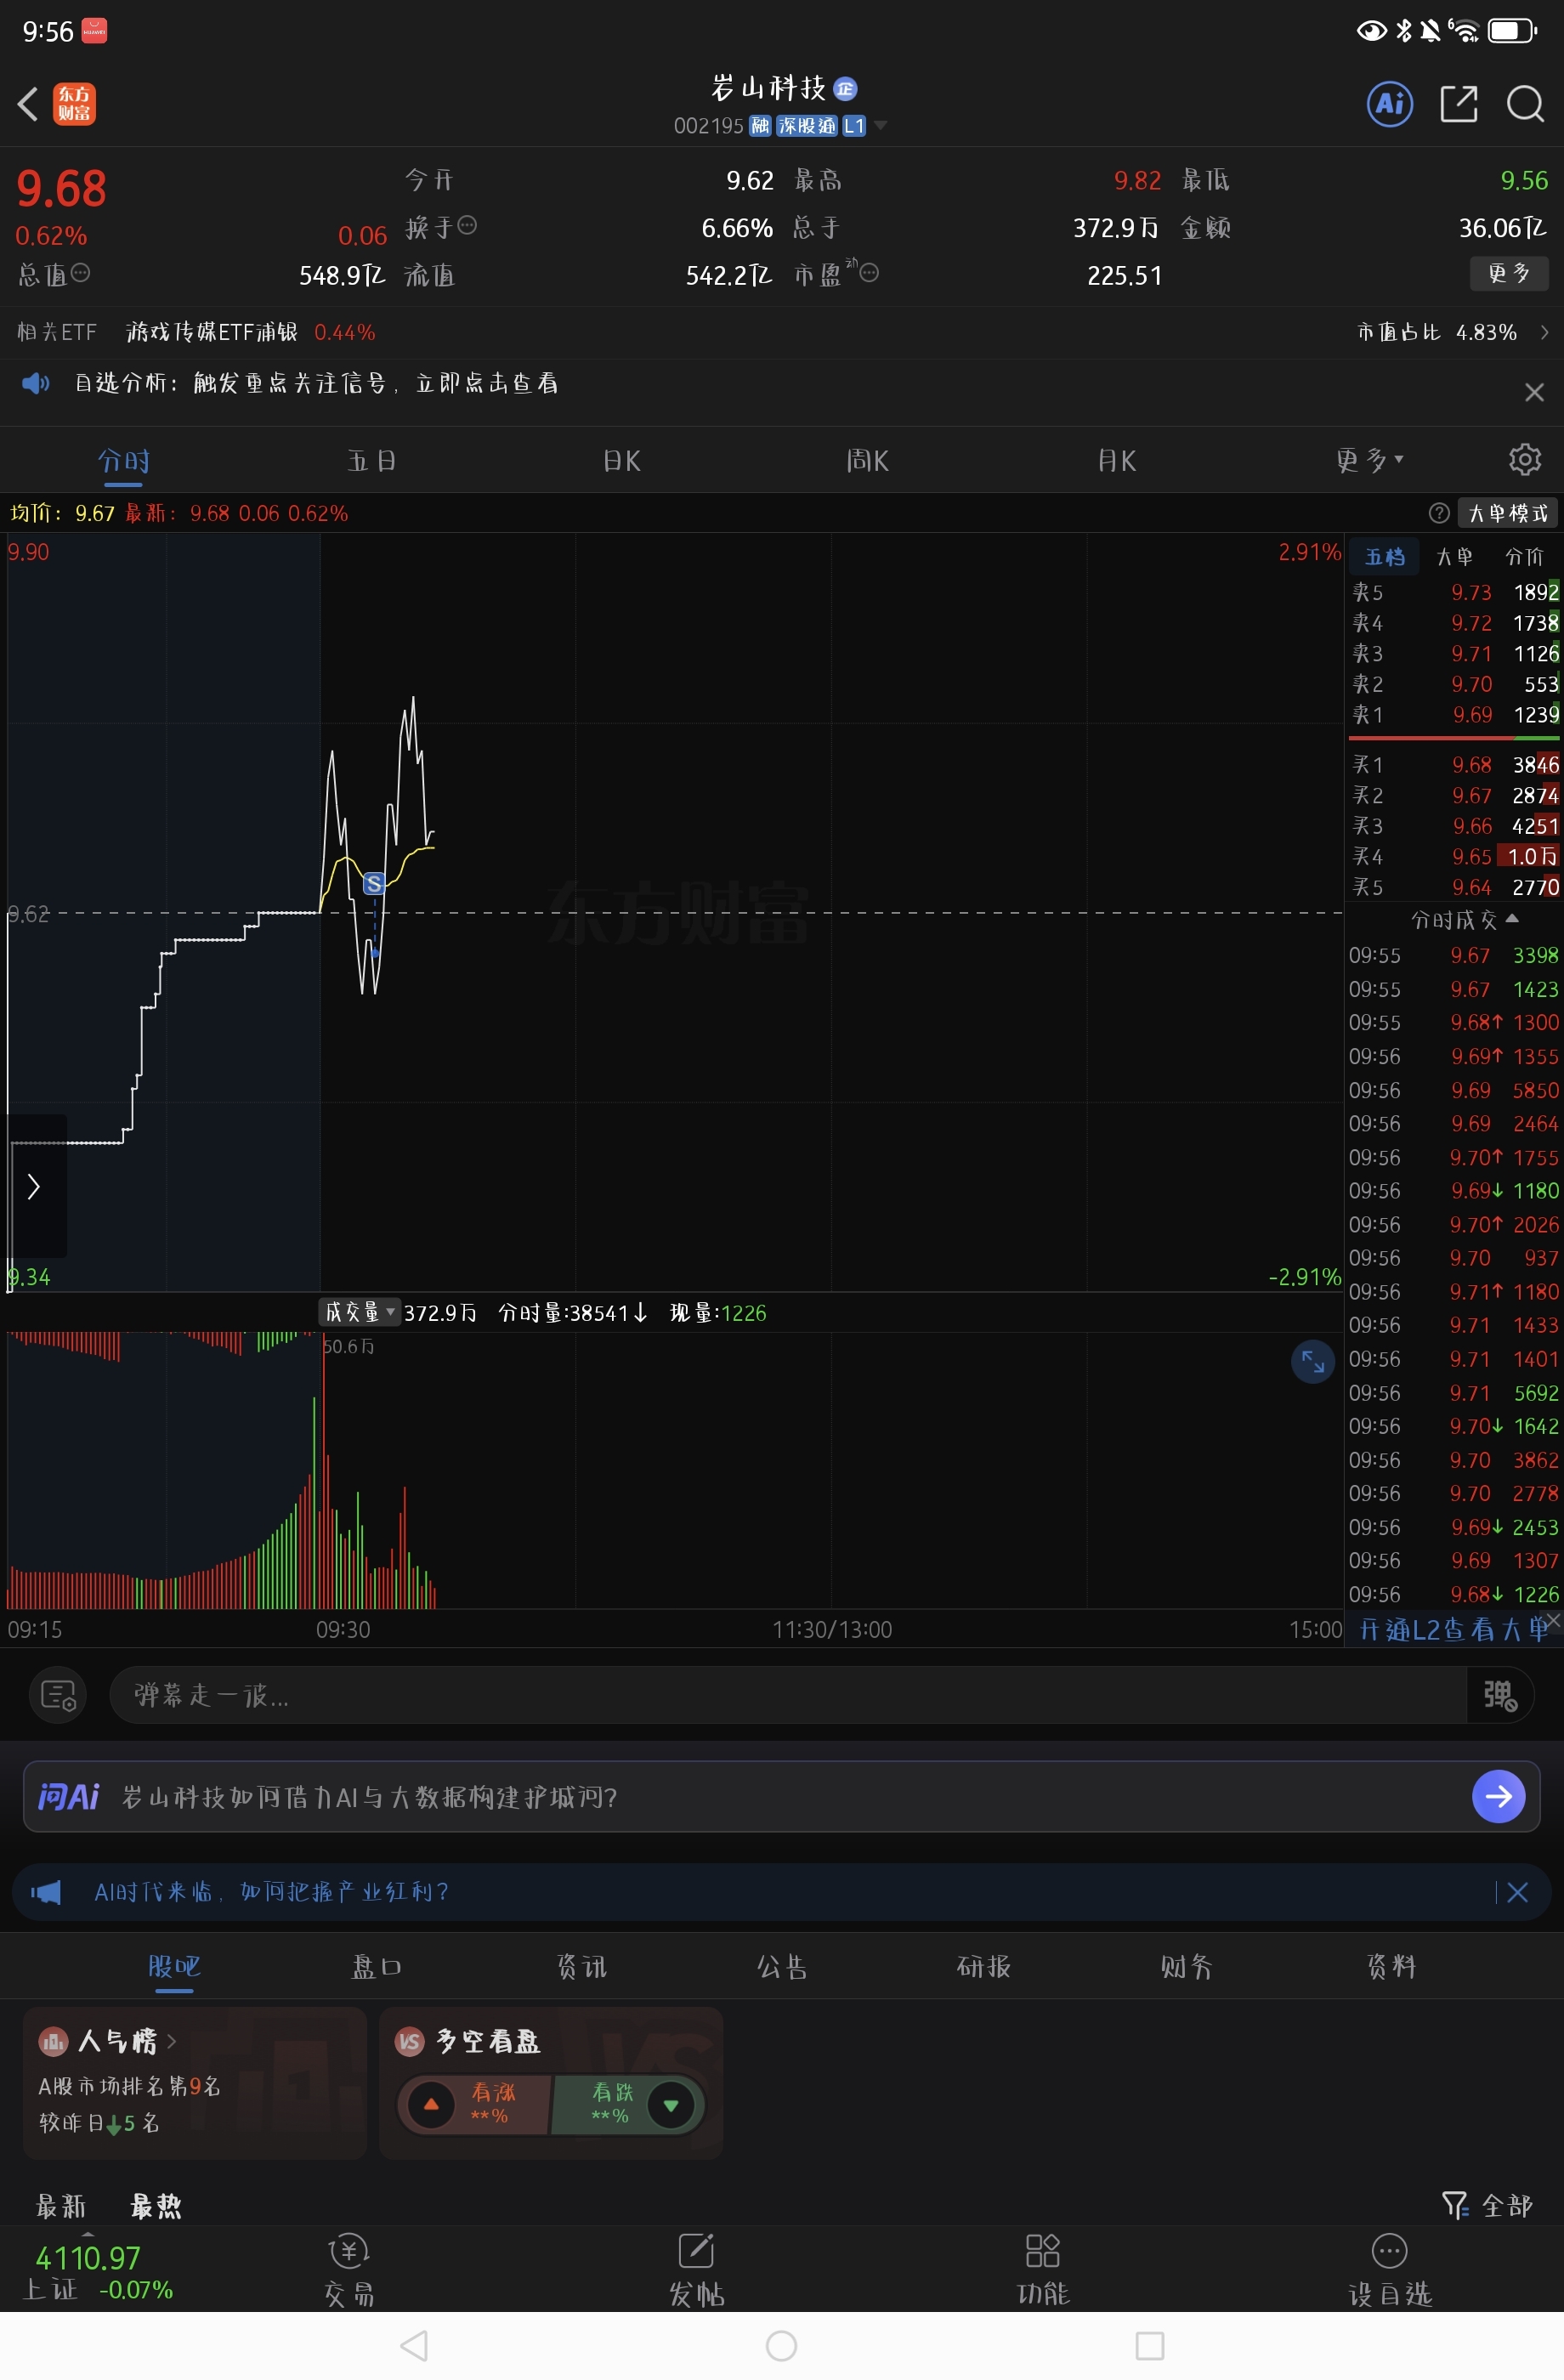Select the 大单 tab

[1454, 557]
